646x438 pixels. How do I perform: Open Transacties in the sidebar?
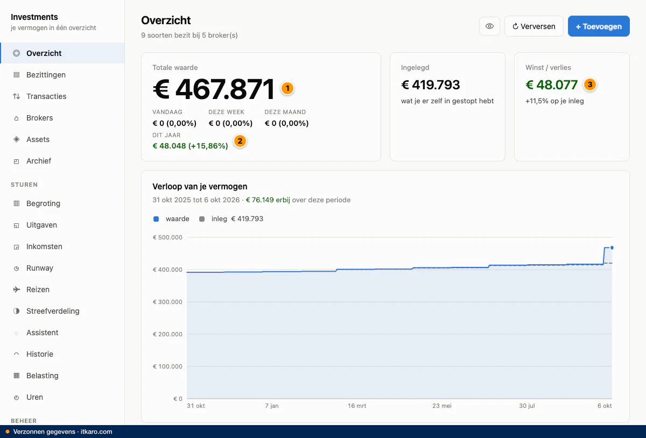pyautogui.click(x=62, y=96)
